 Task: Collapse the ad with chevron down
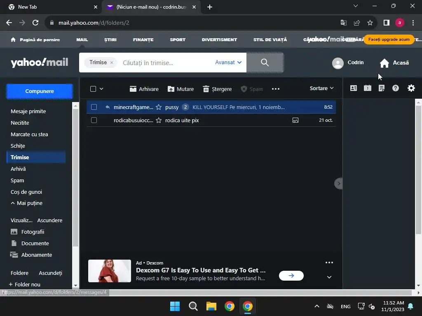pyautogui.click(x=329, y=277)
